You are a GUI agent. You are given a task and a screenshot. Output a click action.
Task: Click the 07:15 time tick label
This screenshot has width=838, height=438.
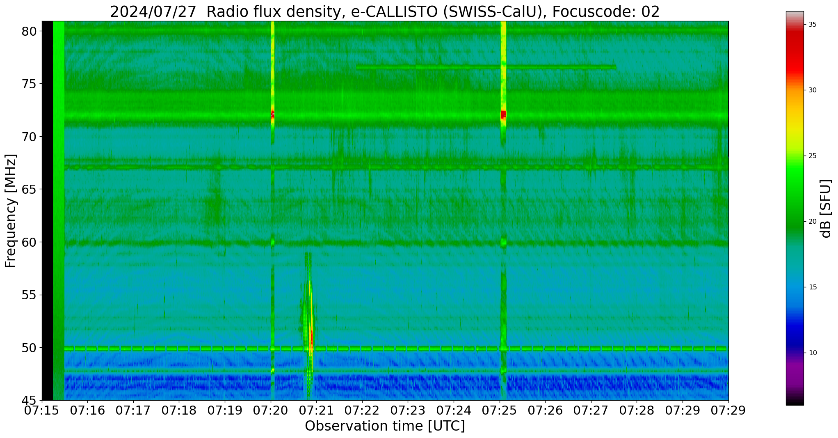[x=42, y=410]
